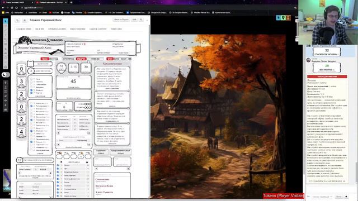Click the proficiency bonus circle showing 3
The width and height of the screenshot is (358, 201).
click(x=31, y=71)
